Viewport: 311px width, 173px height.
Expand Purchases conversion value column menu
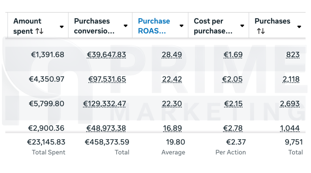(x=126, y=26)
